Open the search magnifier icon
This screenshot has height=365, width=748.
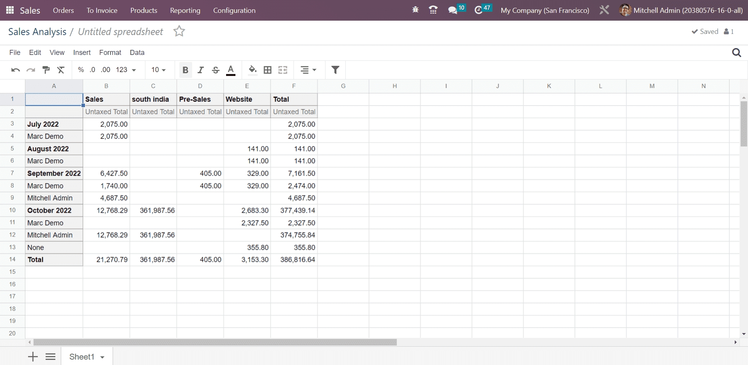(x=736, y=53)
